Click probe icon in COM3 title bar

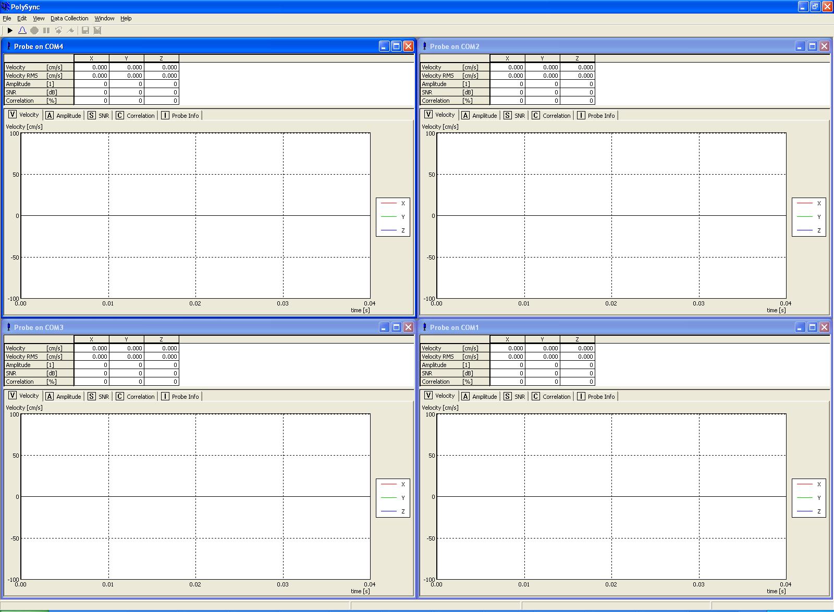click(8, 327)
